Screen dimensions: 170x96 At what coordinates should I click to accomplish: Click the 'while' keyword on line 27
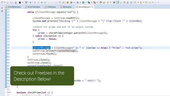pyautogui.click(x=31, y=12)
